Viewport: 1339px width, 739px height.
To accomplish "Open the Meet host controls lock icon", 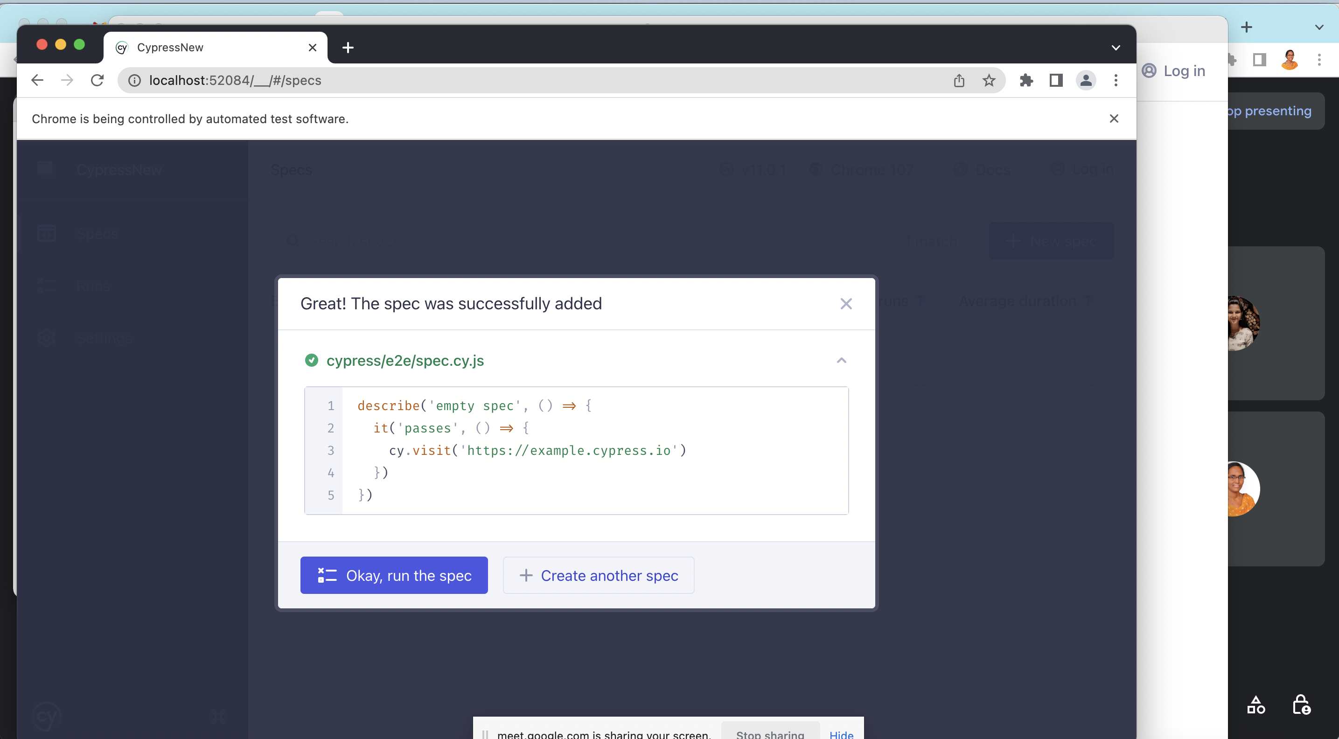I will [x=1301, y=705].
